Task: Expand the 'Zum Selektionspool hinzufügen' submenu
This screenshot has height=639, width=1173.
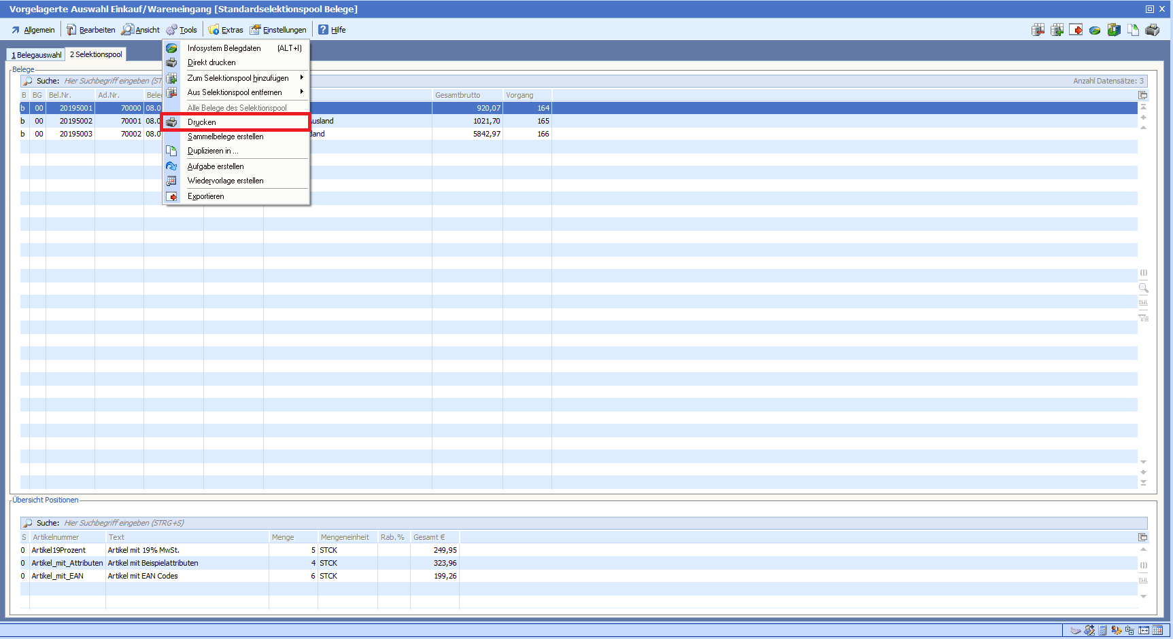Action: [238, 78]
